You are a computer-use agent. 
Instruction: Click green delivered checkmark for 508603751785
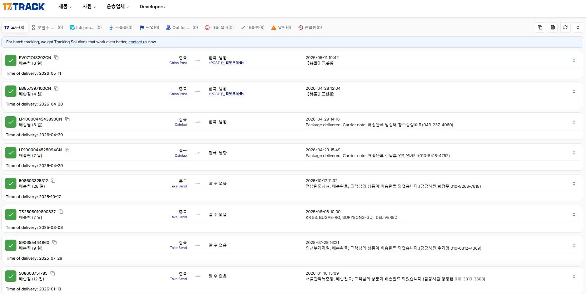click(x=11, y=276)
